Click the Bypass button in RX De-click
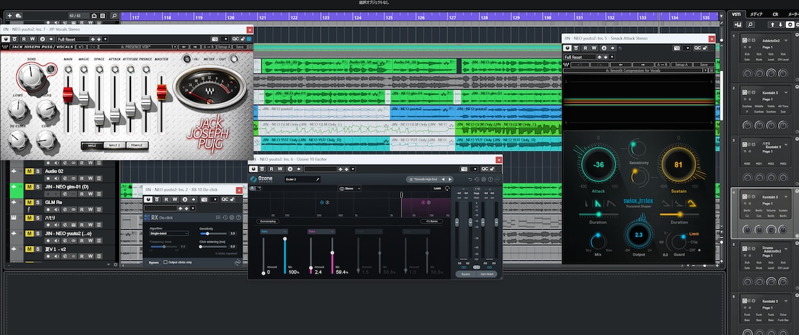This screenshot has width=799, height=335. (x=154, y=262)
